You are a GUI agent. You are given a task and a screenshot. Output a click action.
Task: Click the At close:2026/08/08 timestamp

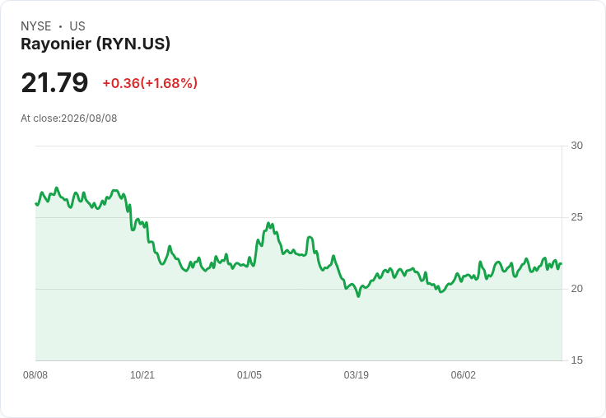pos(69,118)
